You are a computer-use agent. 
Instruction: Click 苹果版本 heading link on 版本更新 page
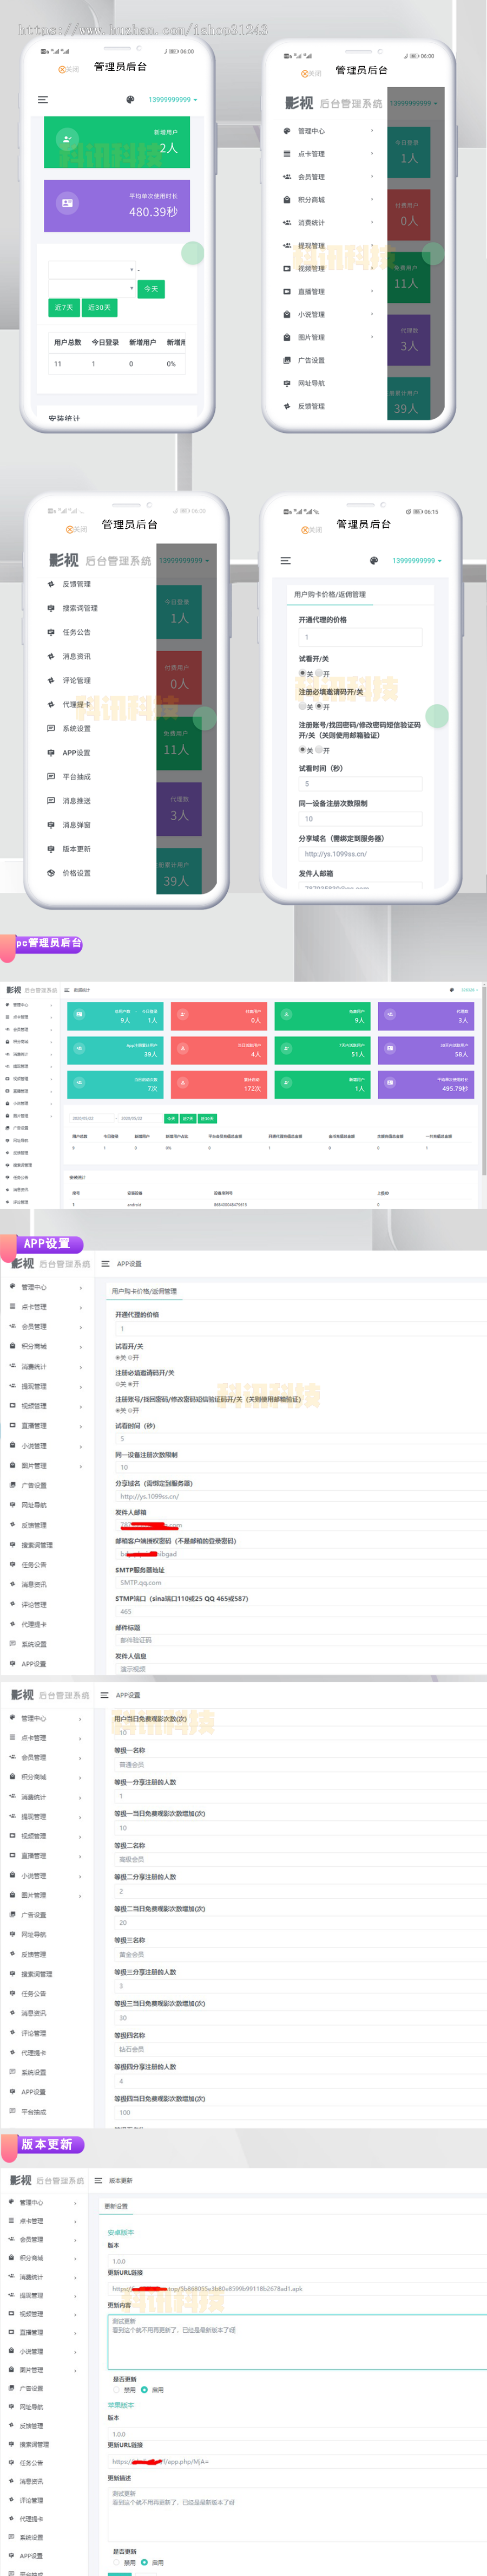click(121, 2405)
